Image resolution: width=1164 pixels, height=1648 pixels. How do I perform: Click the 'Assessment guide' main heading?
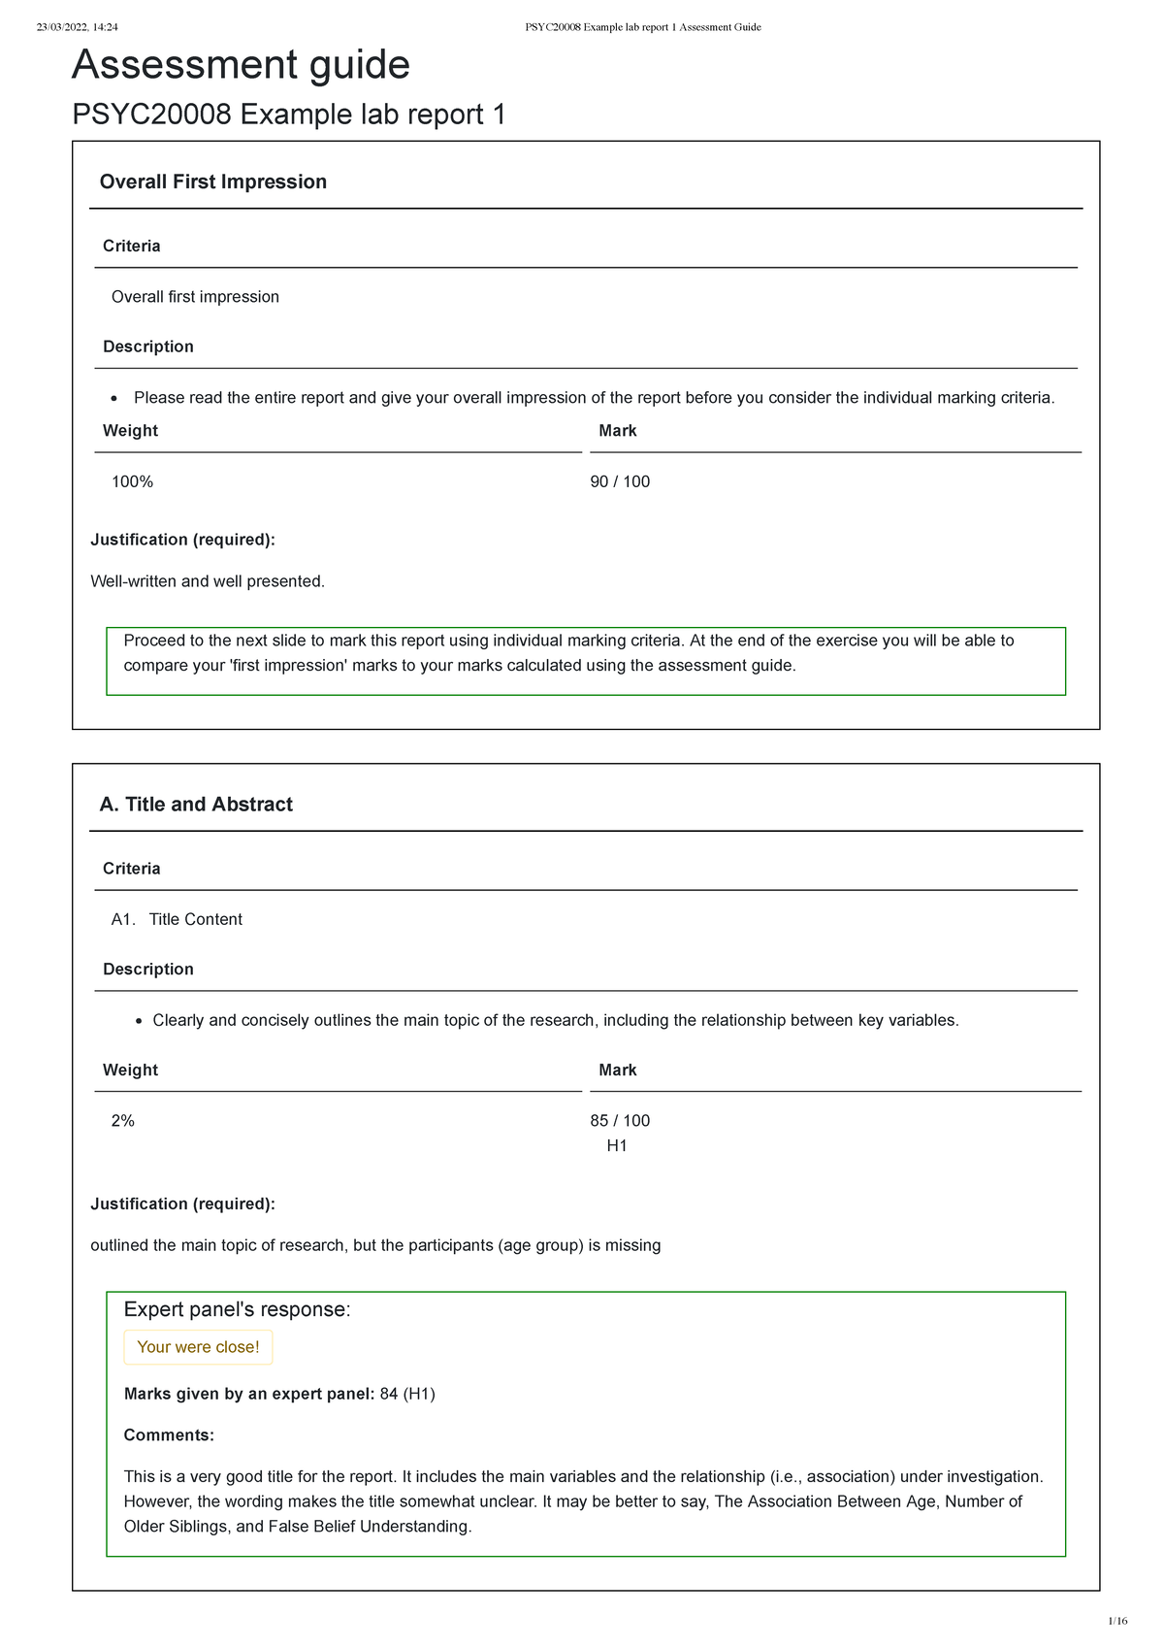pos(241,65)
